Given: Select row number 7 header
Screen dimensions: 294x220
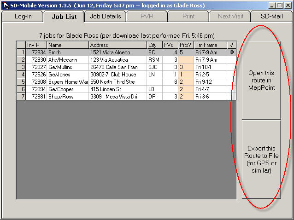Looking at the screenshot, I should 21,97.
